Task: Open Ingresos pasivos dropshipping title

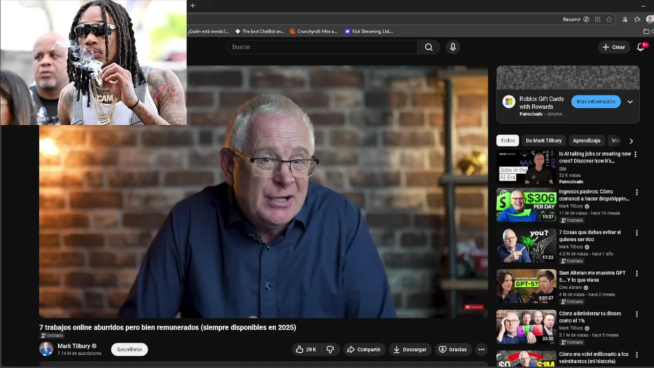Action: pos(594,195)
